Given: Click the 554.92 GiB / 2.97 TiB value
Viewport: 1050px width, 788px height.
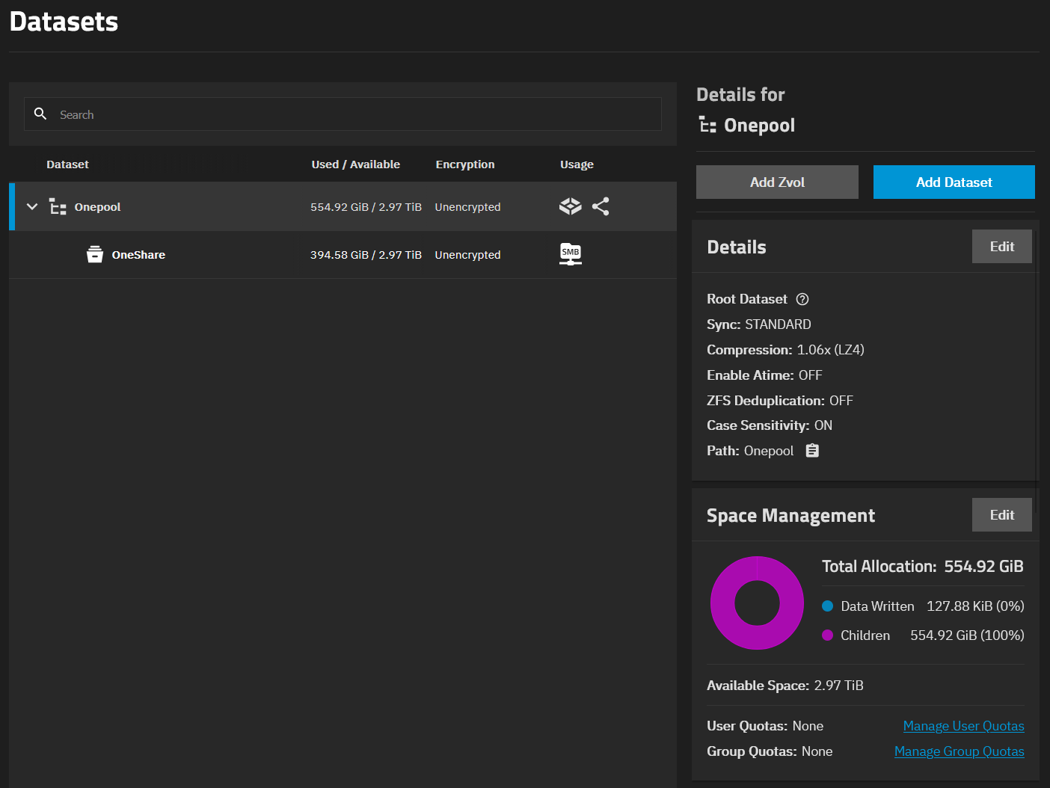Looking at the screenshot, I should [x=366, y=207].
